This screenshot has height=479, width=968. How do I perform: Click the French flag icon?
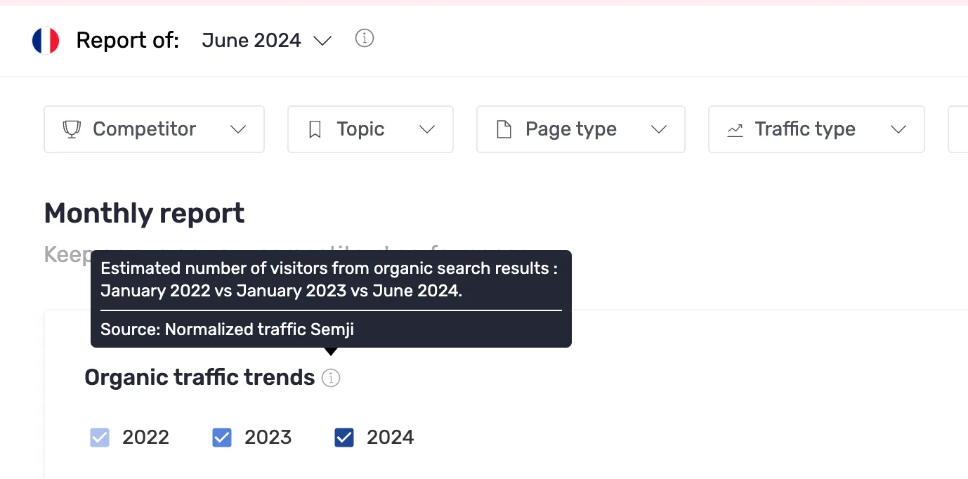click(46, 41)
